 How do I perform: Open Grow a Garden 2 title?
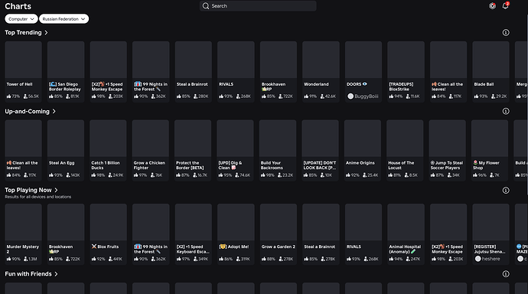click(x=278, y=247)
